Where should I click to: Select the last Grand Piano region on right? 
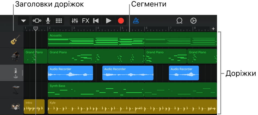202,56
